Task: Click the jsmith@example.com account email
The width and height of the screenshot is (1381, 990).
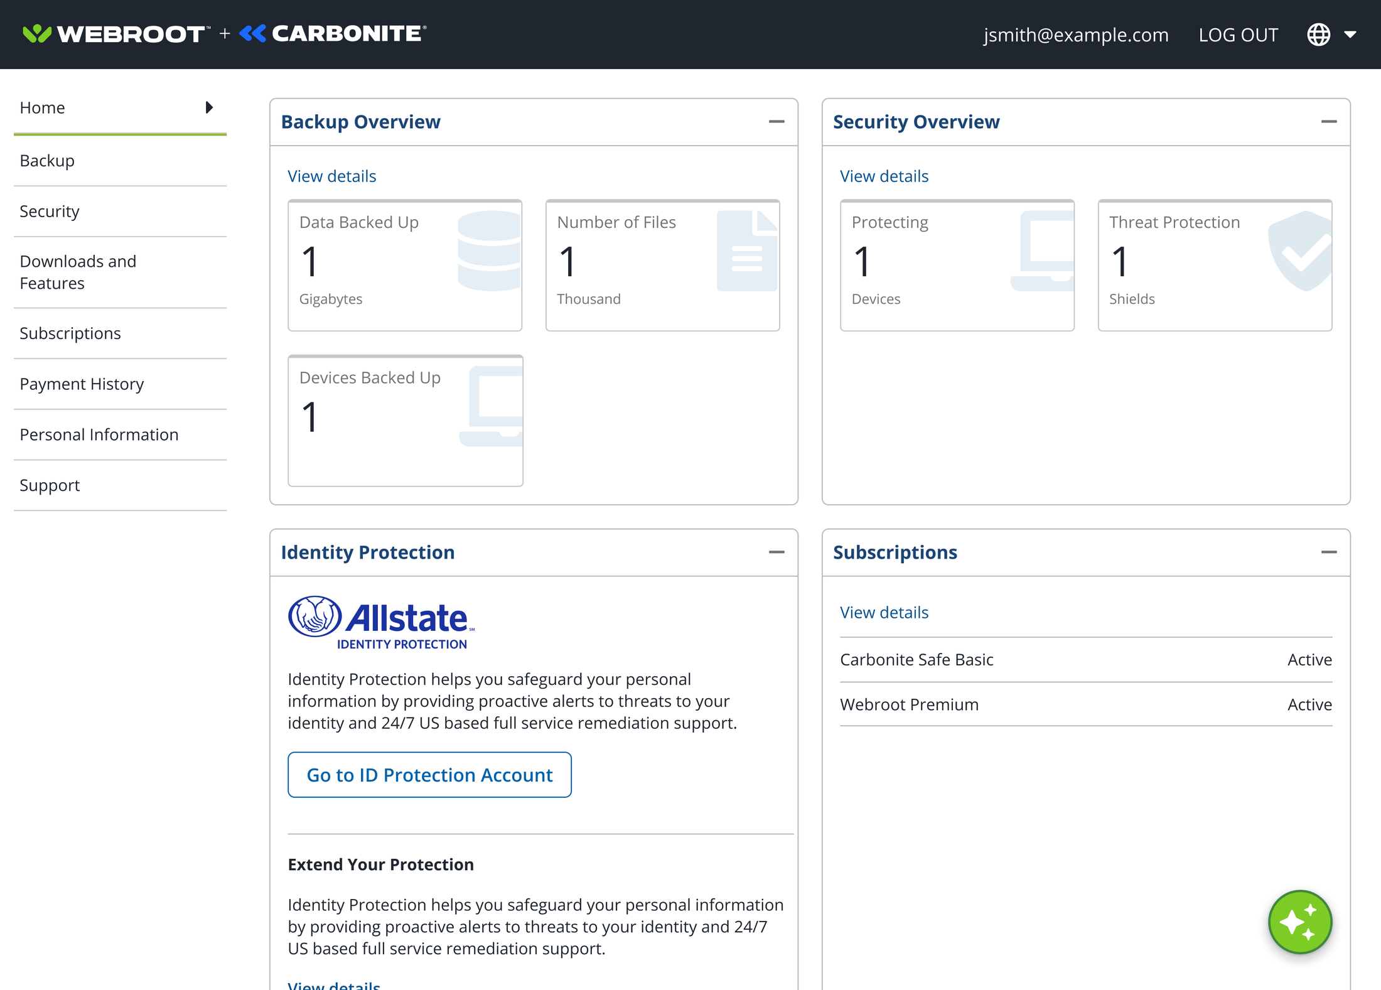Action: coord(1076,35)
